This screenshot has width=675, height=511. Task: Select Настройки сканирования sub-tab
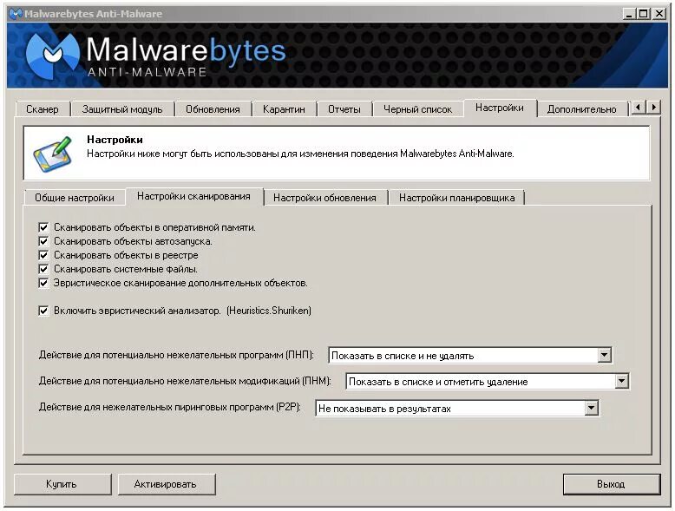pyautogui.click(x=193, y=196)
